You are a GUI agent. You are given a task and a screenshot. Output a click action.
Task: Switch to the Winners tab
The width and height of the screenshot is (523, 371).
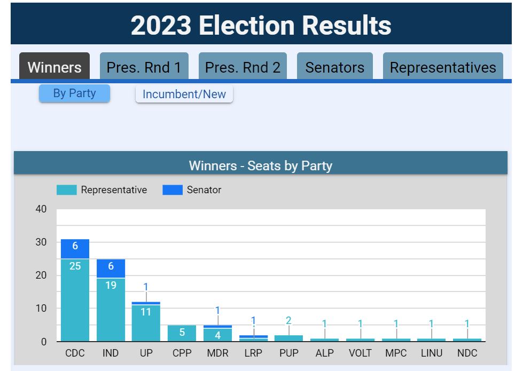tap(54, 67)
